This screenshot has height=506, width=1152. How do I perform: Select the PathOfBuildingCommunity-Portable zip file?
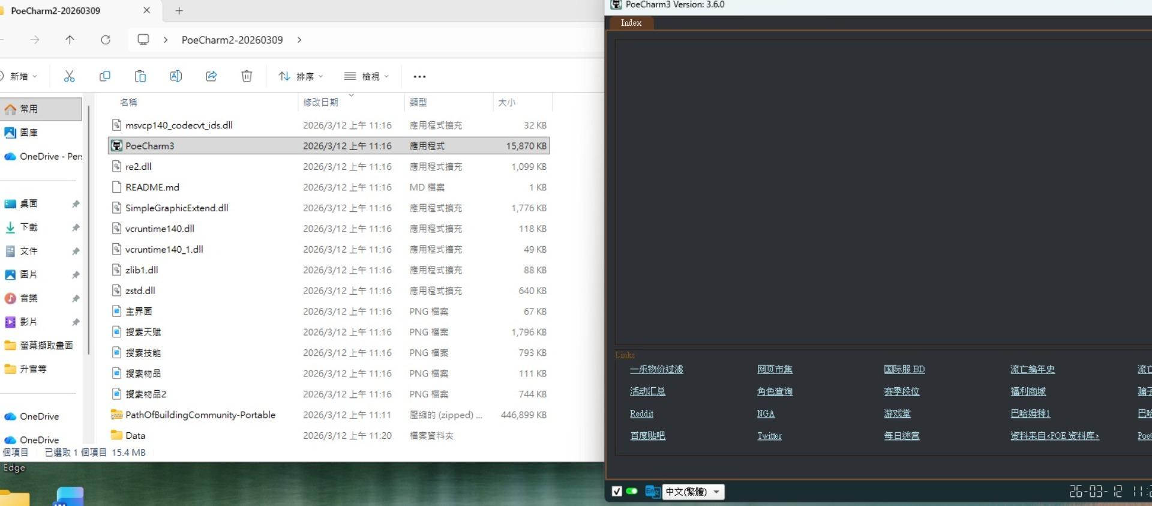click(329, 415)
